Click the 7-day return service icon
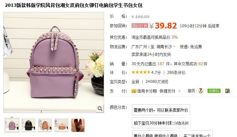Image resolution: width=237 pixels, height=137 pixels. [x=201, y=91]
